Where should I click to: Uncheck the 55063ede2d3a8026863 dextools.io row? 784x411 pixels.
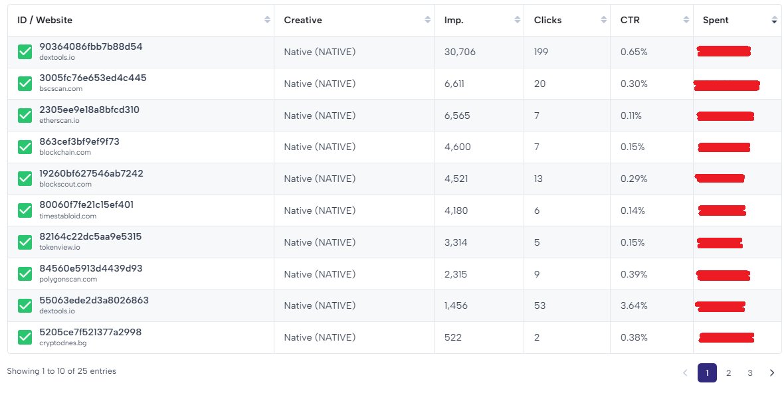tap(25, 305)
